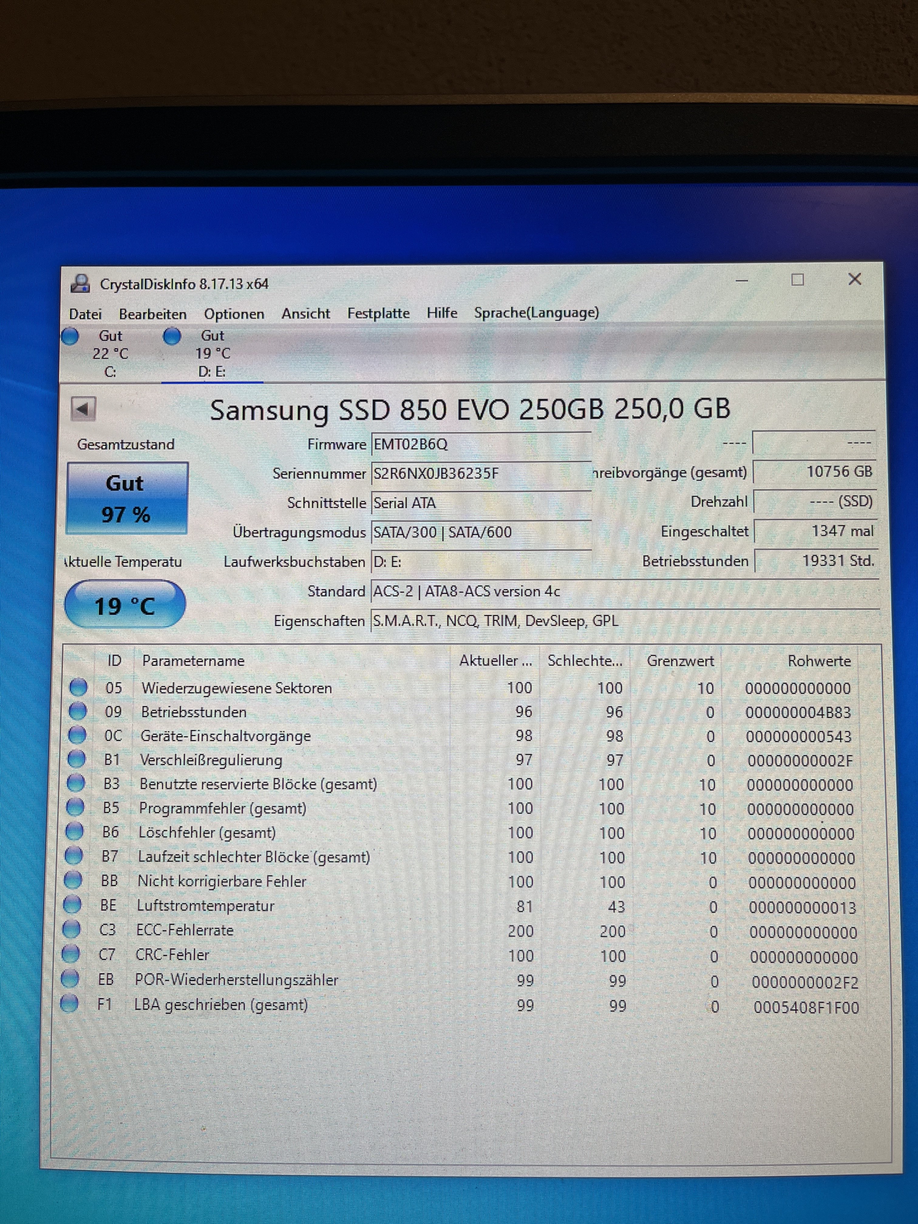
Task: Select the Verschleißregulierung parameter name
Action: (211, 760)
